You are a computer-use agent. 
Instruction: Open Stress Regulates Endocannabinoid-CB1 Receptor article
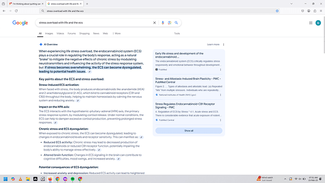tap(185, 106)
